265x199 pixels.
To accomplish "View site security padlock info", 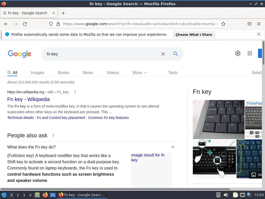I will click(58, 24).
